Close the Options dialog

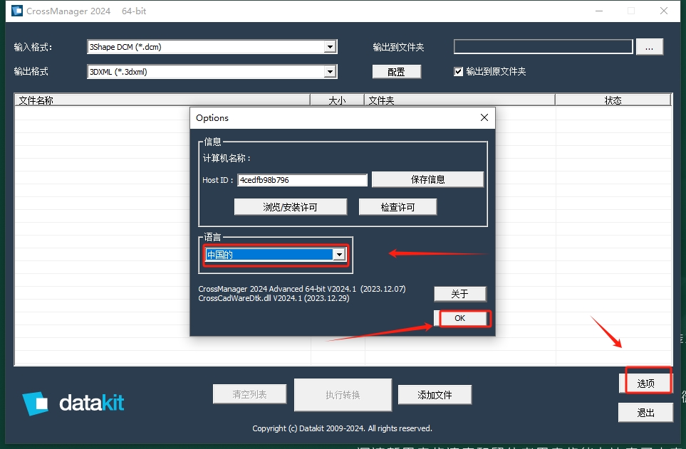(484, 117)
